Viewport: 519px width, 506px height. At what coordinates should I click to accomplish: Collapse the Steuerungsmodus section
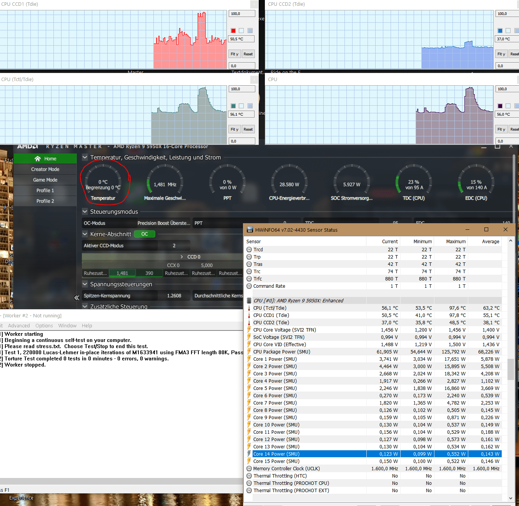[85, 211]
